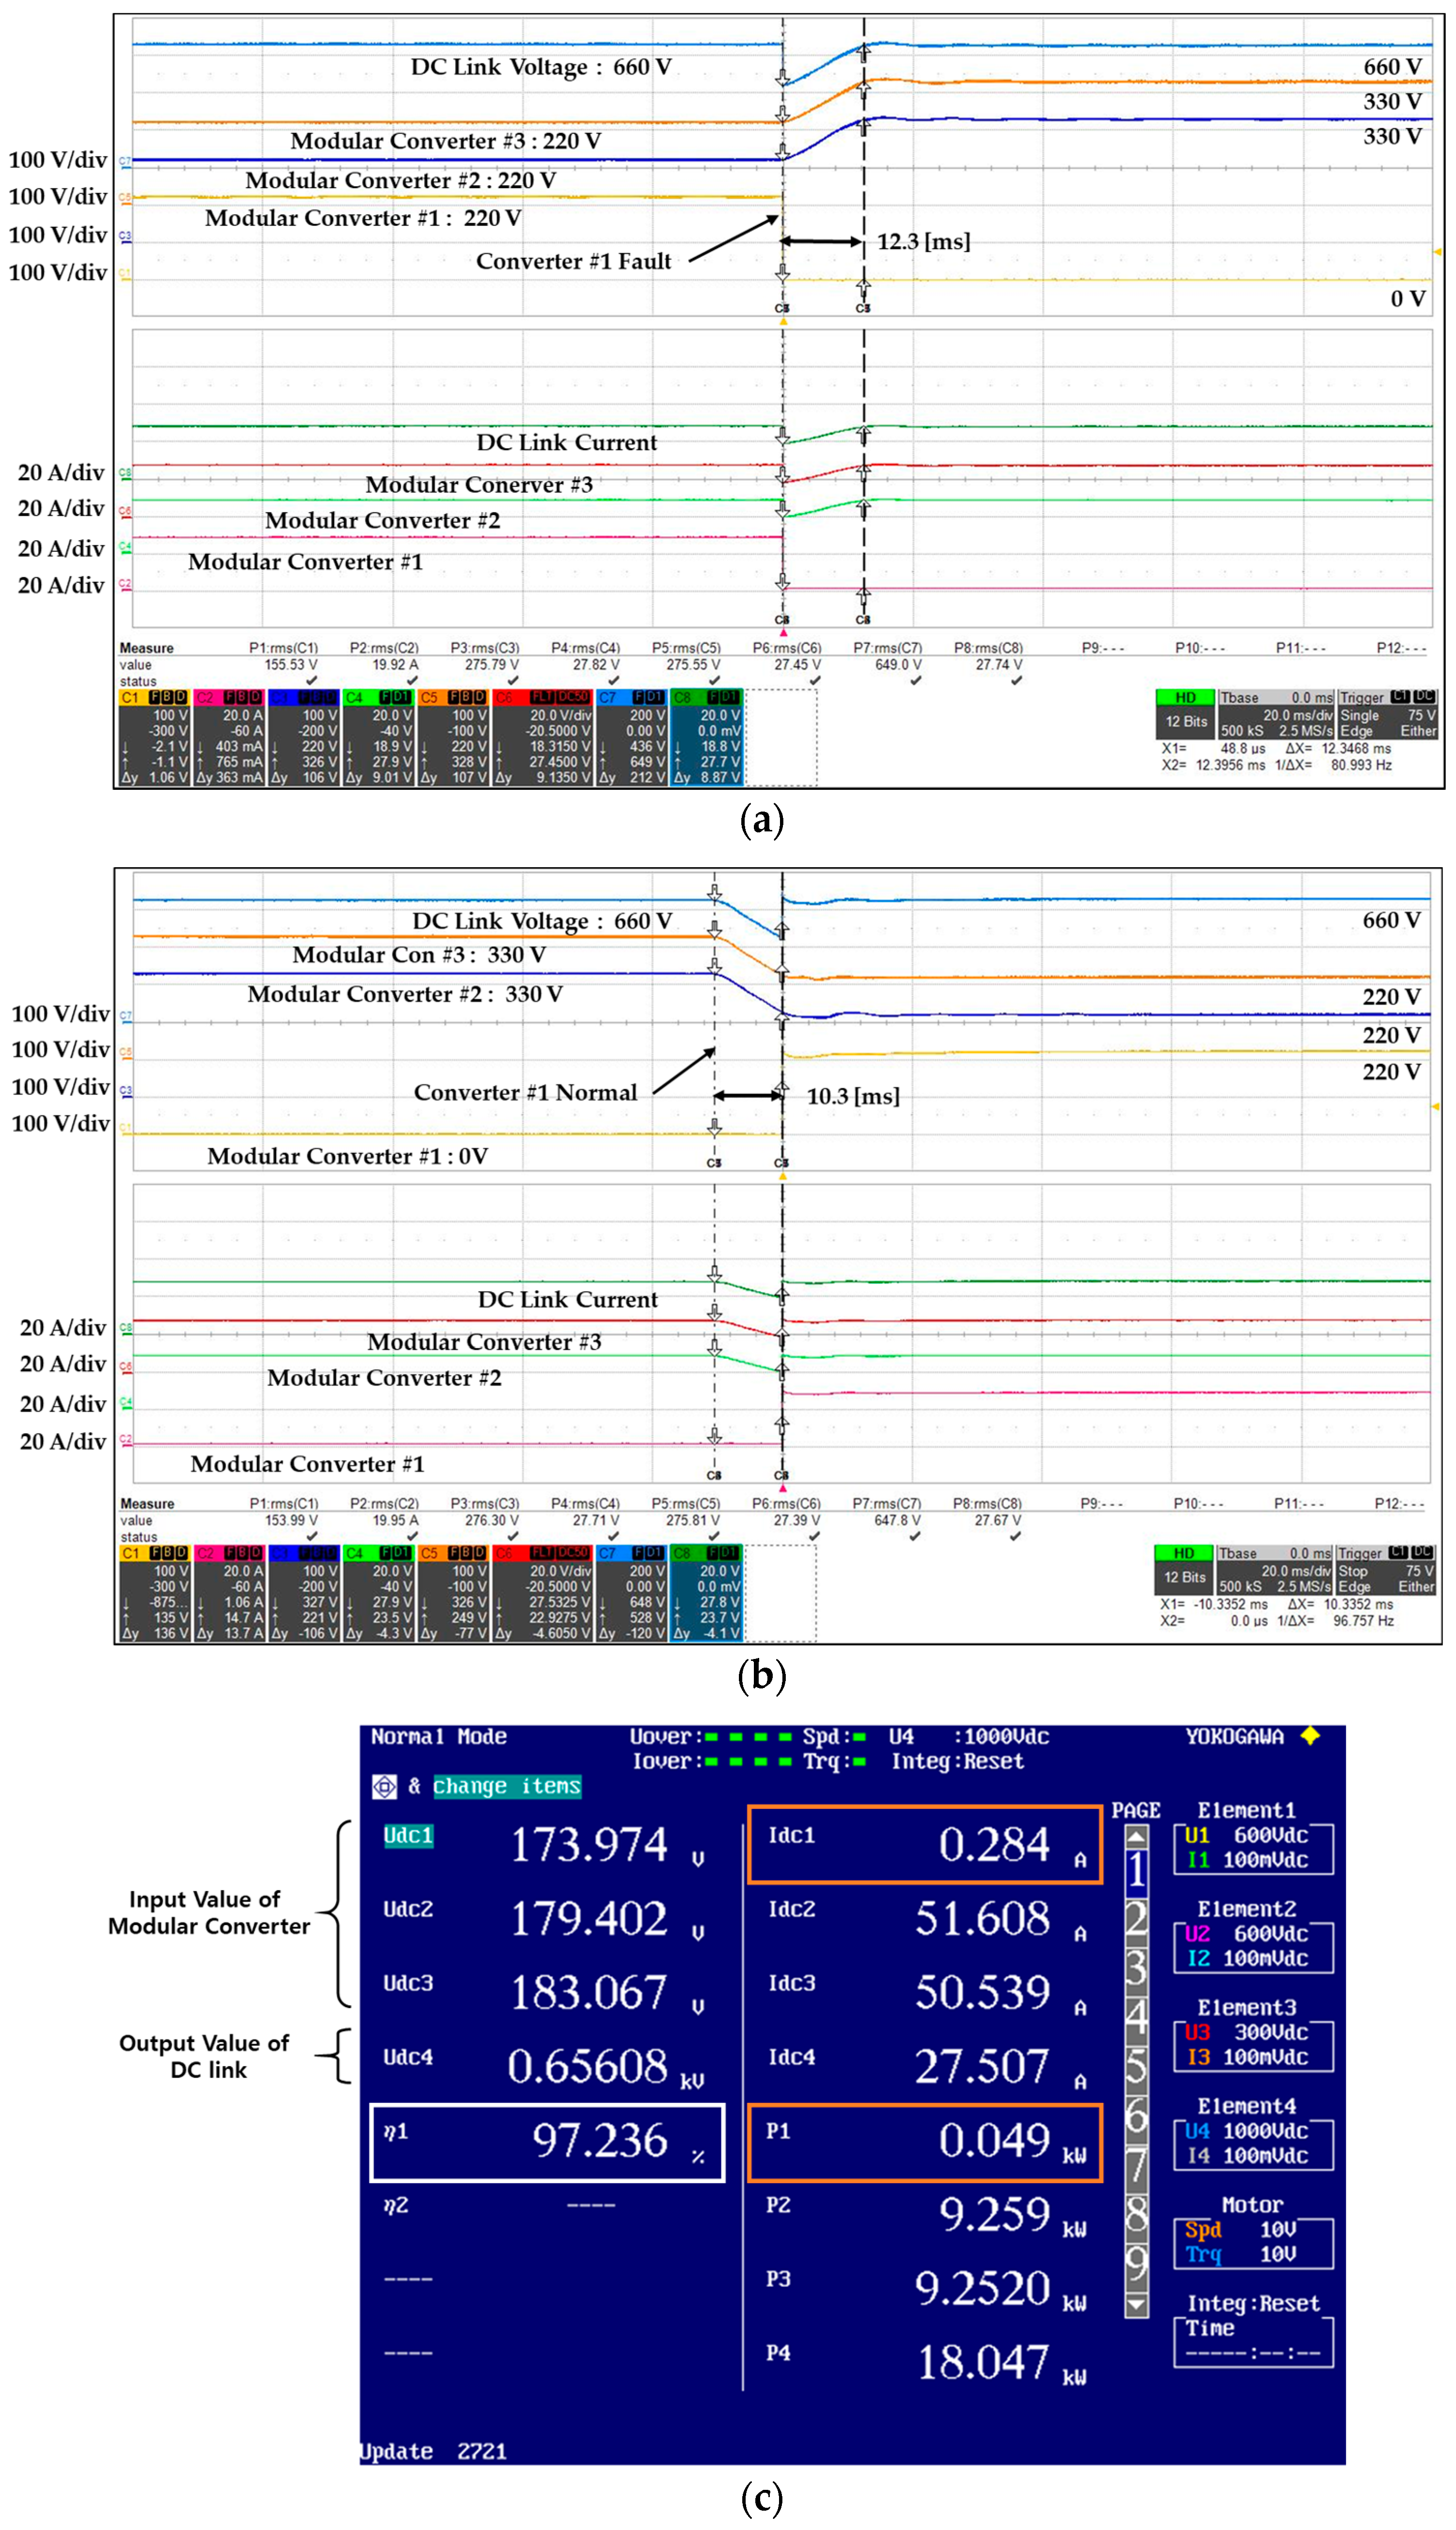
Task: Click the green HD 12 Bits indicator in panel (b)
Action: [1184, 1570]
